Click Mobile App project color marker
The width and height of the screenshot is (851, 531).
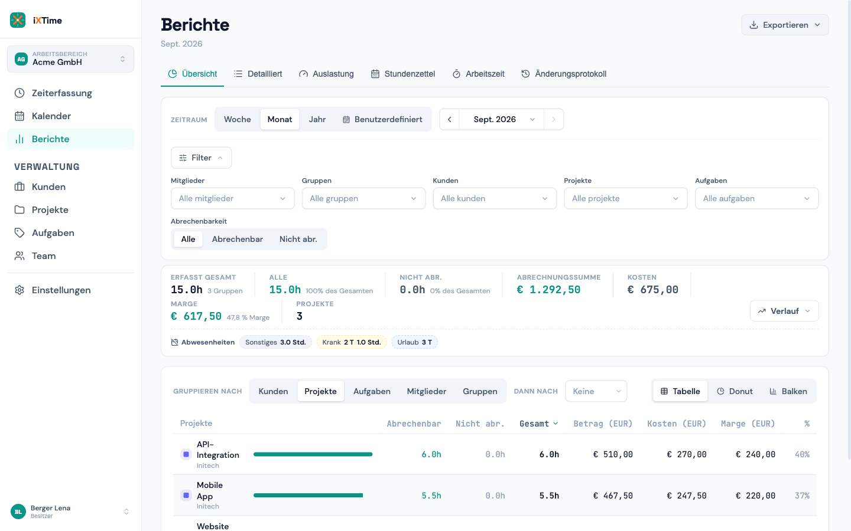click(x=186, y=496)
